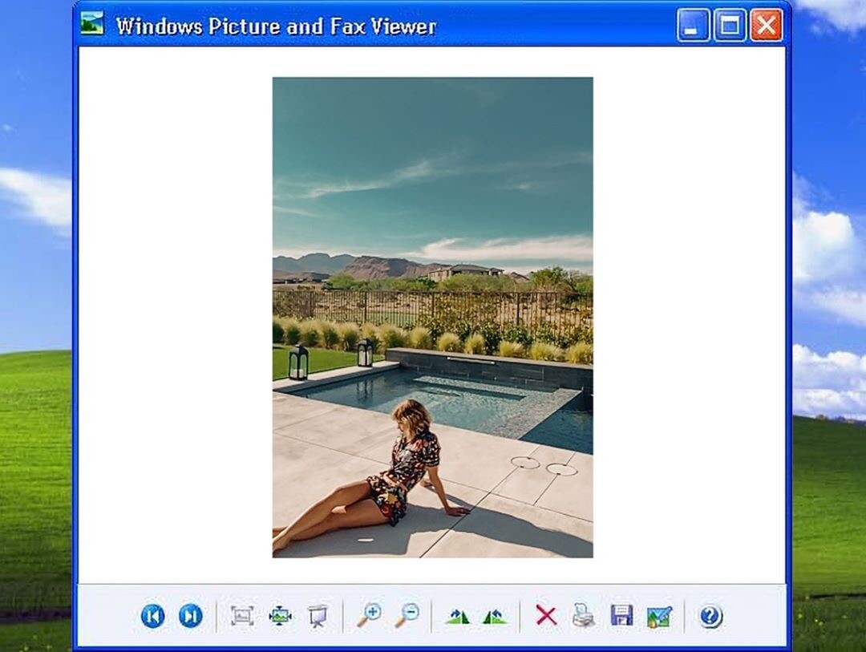Screen dimensions: 866x652
Task: Start the slide show
Action: (x=318, y=616)
